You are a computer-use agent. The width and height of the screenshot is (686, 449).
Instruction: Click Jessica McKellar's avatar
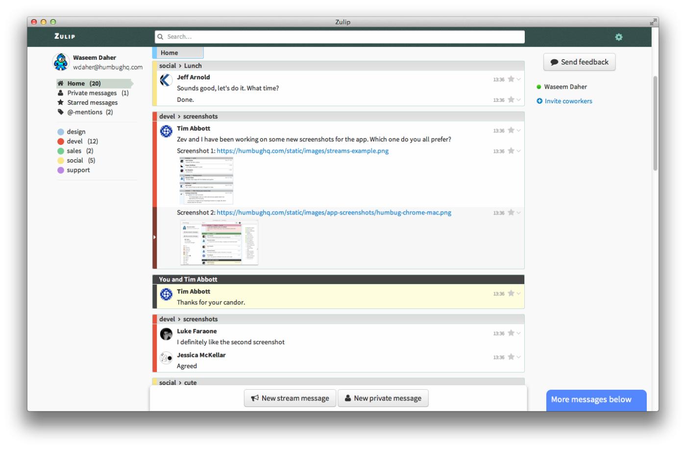click(166, 358)
